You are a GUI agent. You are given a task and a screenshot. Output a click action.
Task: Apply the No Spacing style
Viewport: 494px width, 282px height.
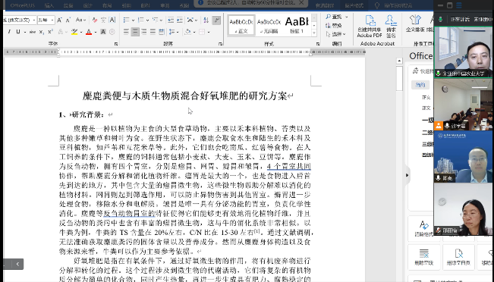[269, 25]
